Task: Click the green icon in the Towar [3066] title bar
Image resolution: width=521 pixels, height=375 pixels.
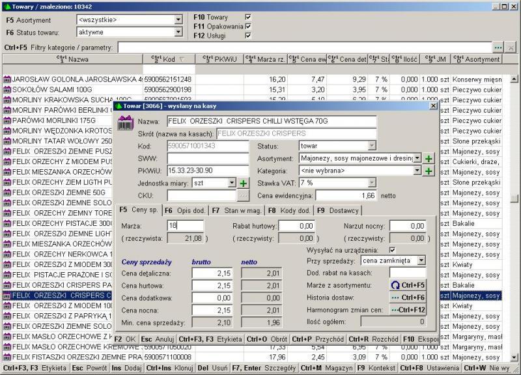Action: [119, 106]
